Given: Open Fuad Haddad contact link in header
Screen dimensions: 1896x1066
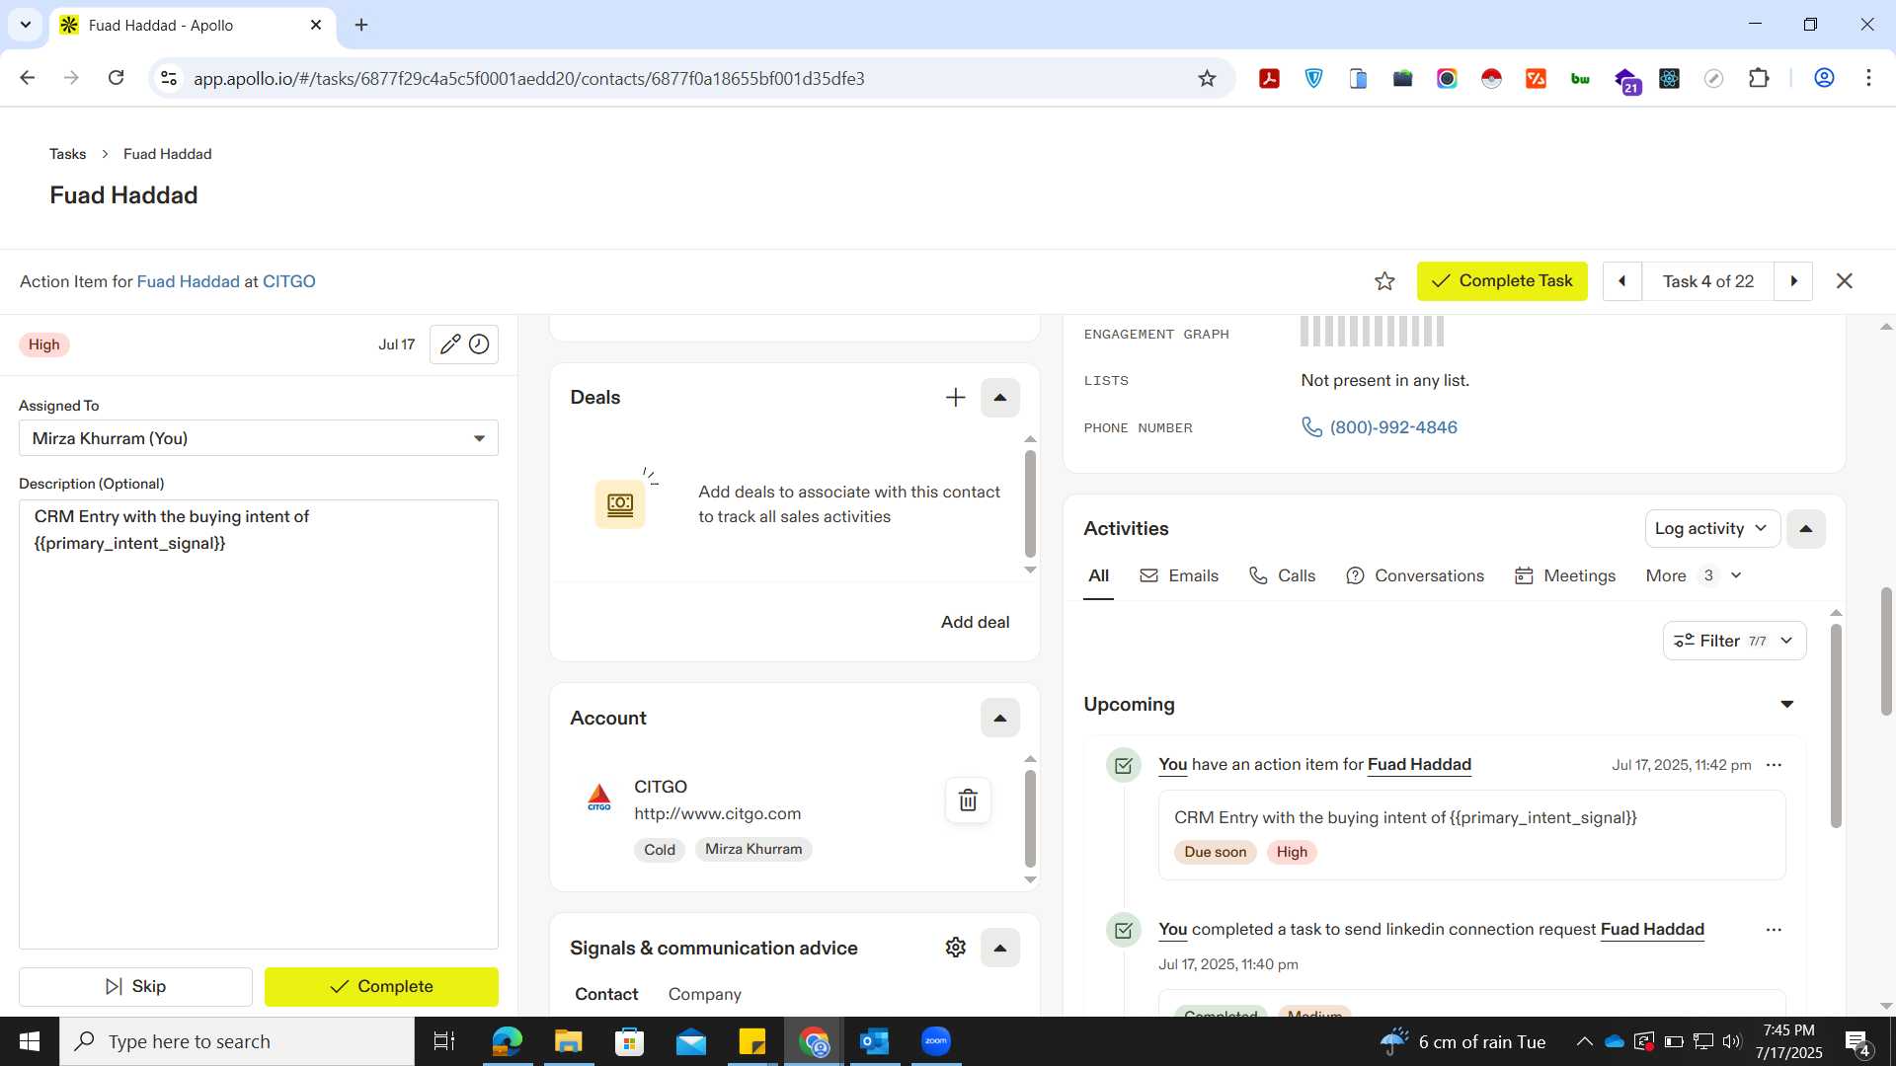Looking at the screenshot, I should pyautogui.click(x=188, y=281).
